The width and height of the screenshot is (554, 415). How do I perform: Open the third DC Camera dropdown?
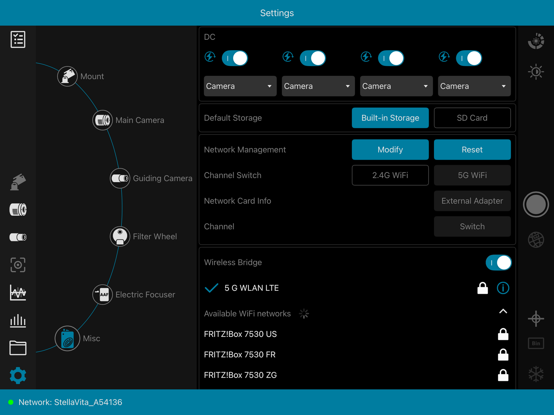tap(396, 86)
